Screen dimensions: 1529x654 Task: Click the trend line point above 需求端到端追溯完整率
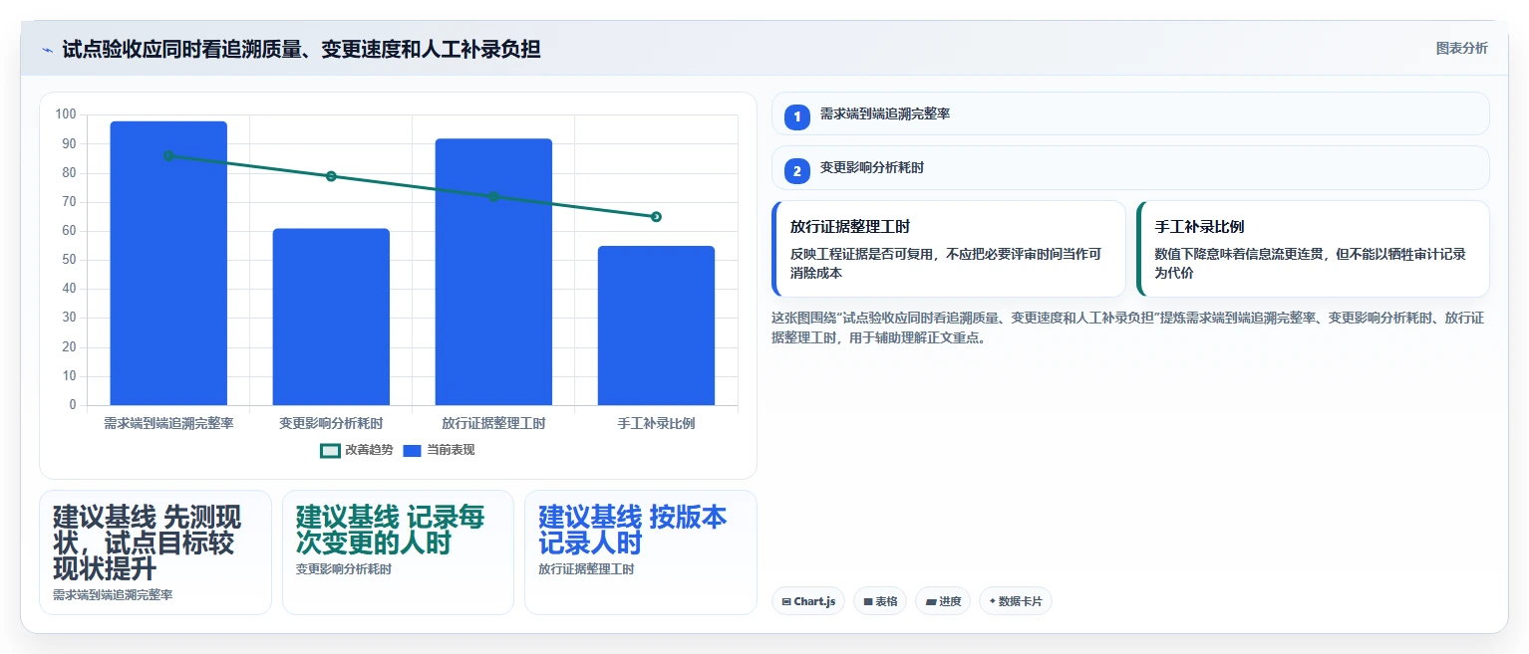coord(168,155)
